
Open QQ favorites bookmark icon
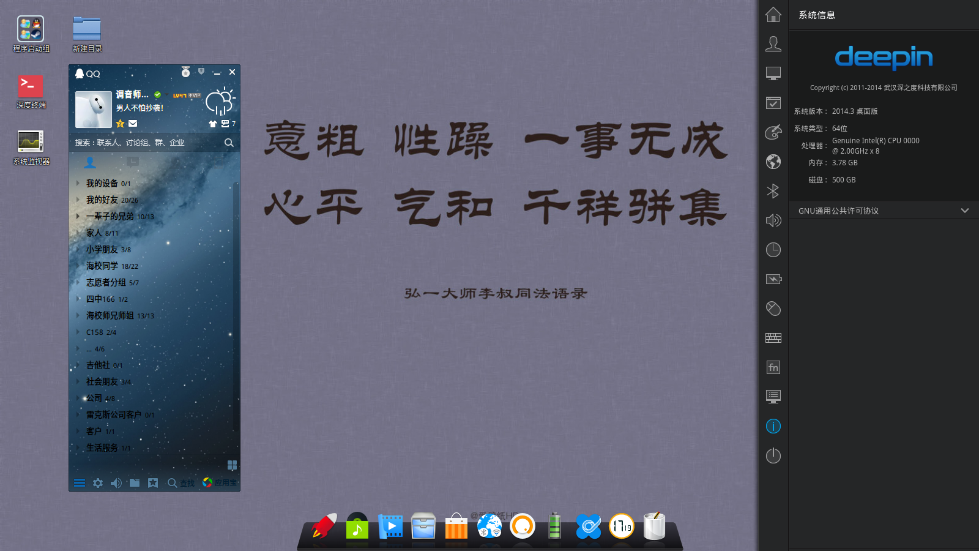[153, 483]
